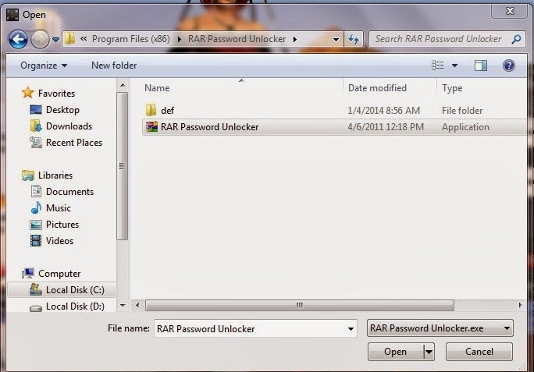
Task: Open Pictures library
Action: click(62, 225)
